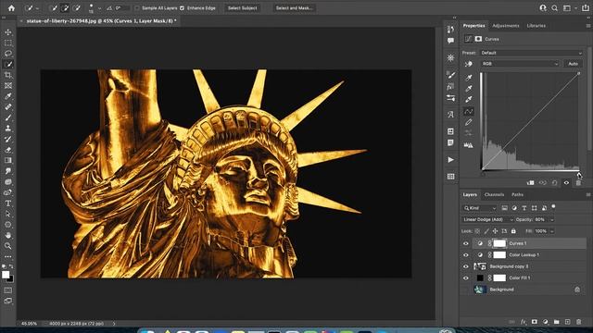The height and width of the screenshot is (333, 593).
Task: Hide the Background copy 3 layer
Action: [x=465, y=266]
